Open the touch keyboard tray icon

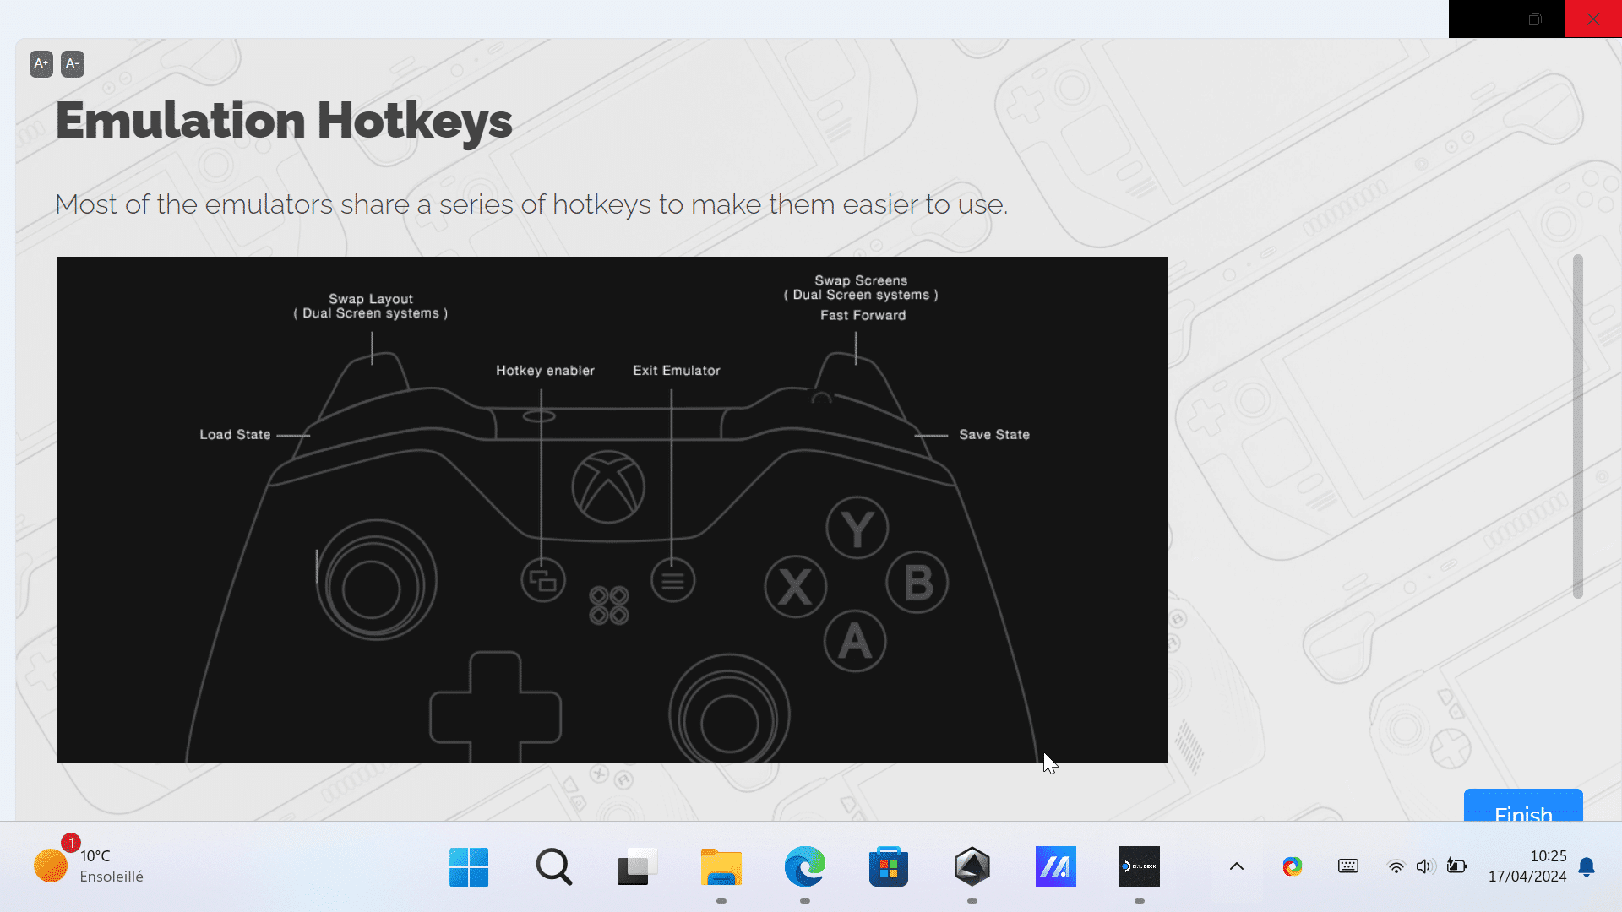[1348, 866]
